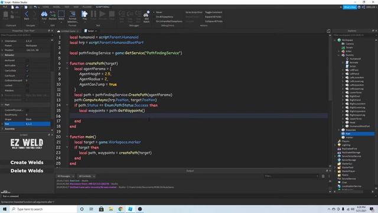Screen dimensions: 378x213
Task: Select the Terrain item in Explorer
Action: pyautogui.click(x=347, y=47)
